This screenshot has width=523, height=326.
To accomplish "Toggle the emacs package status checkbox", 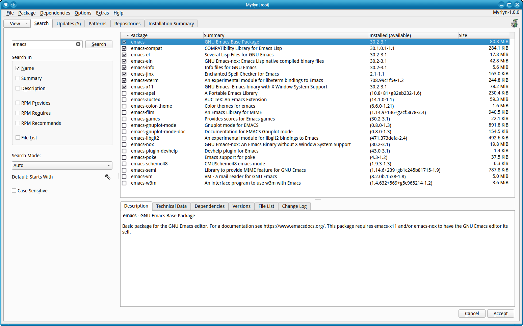I will click(x=124, y=42).
